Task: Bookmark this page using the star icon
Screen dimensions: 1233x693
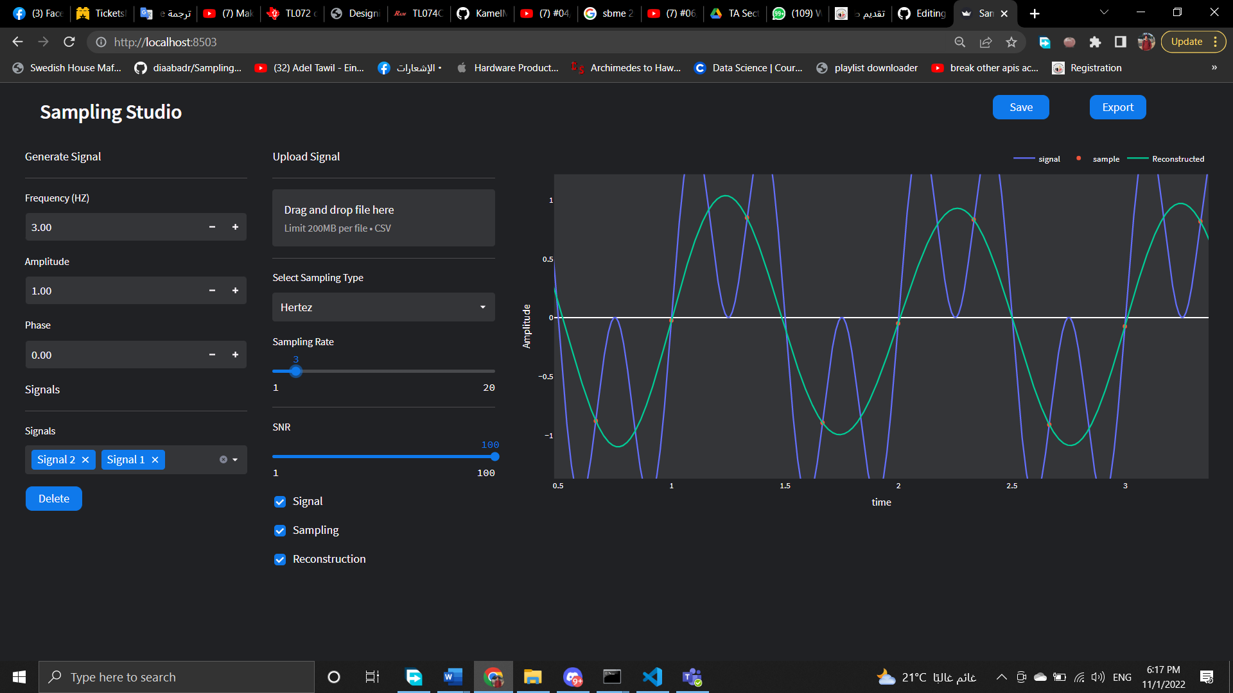Action: tap(1011, 42)
